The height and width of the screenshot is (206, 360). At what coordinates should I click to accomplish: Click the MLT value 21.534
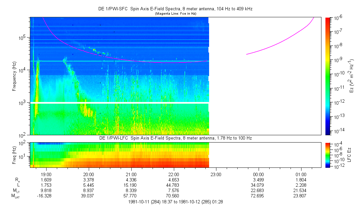301,190
